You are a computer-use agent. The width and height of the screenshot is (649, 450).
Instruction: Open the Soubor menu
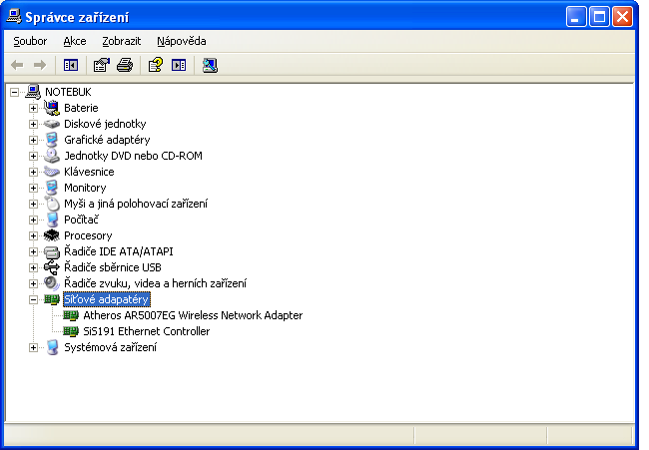pos(30,41)
